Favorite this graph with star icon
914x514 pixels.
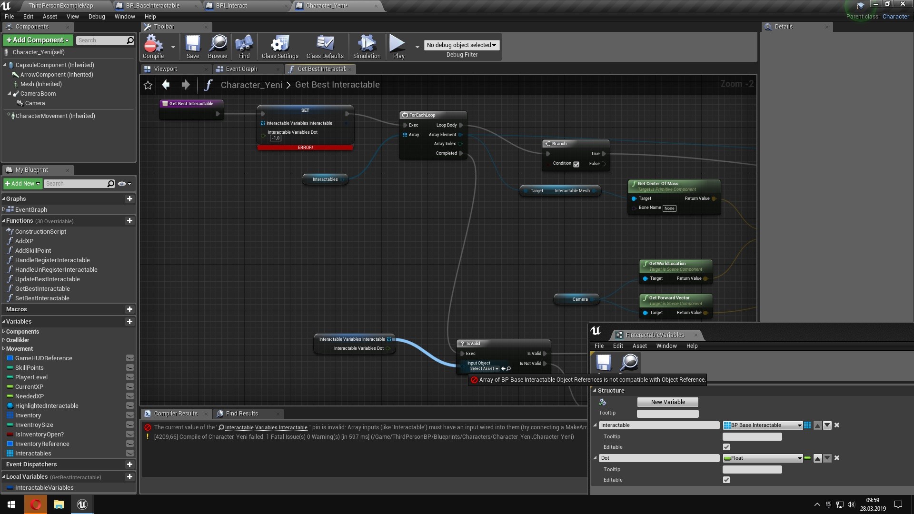click(148, 85)
